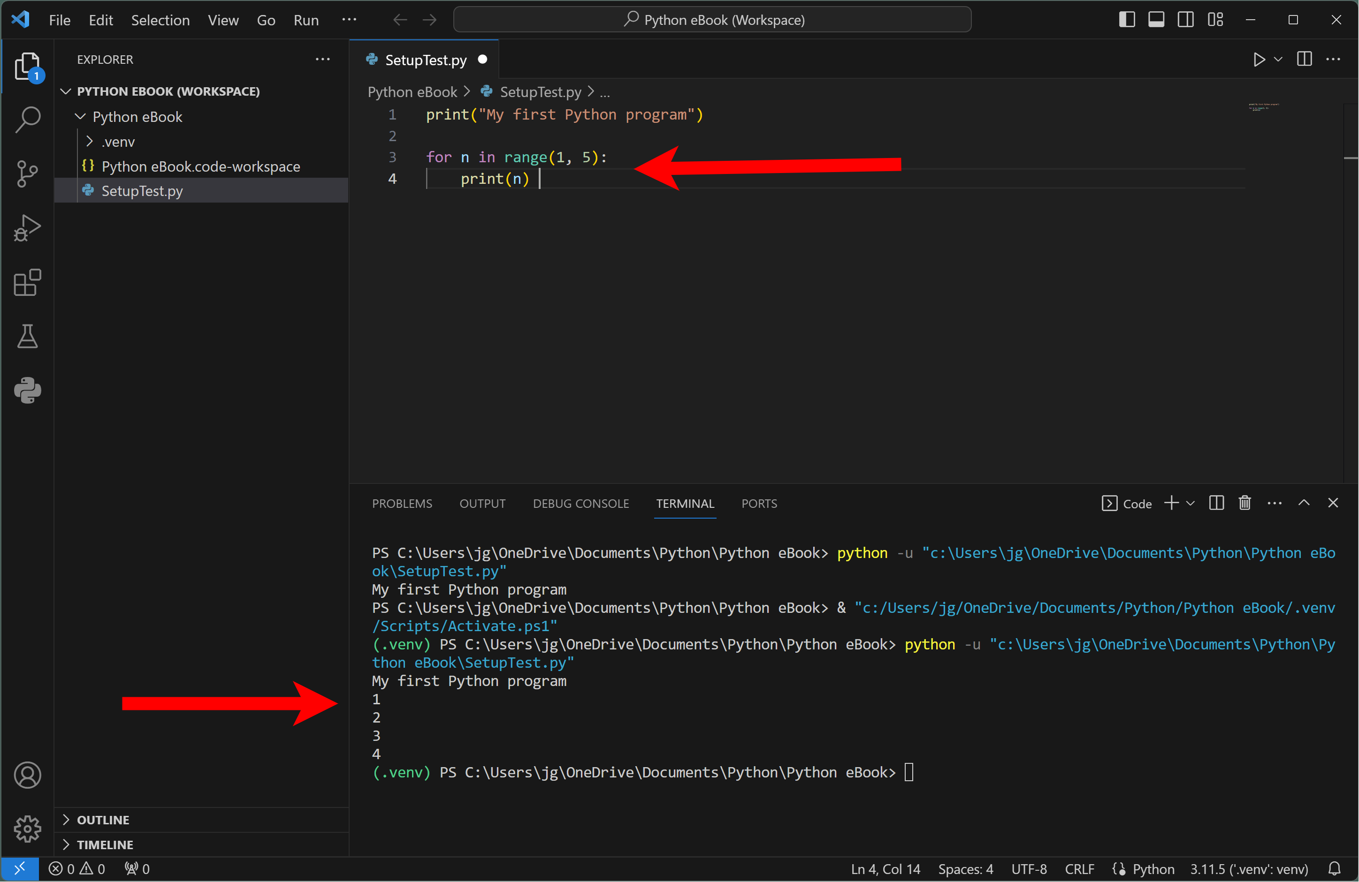Open the Run and Debug view

click(27, 228)
